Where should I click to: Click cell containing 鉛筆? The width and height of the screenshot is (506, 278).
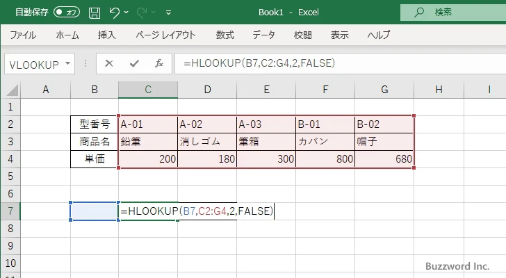coord(148,142)
